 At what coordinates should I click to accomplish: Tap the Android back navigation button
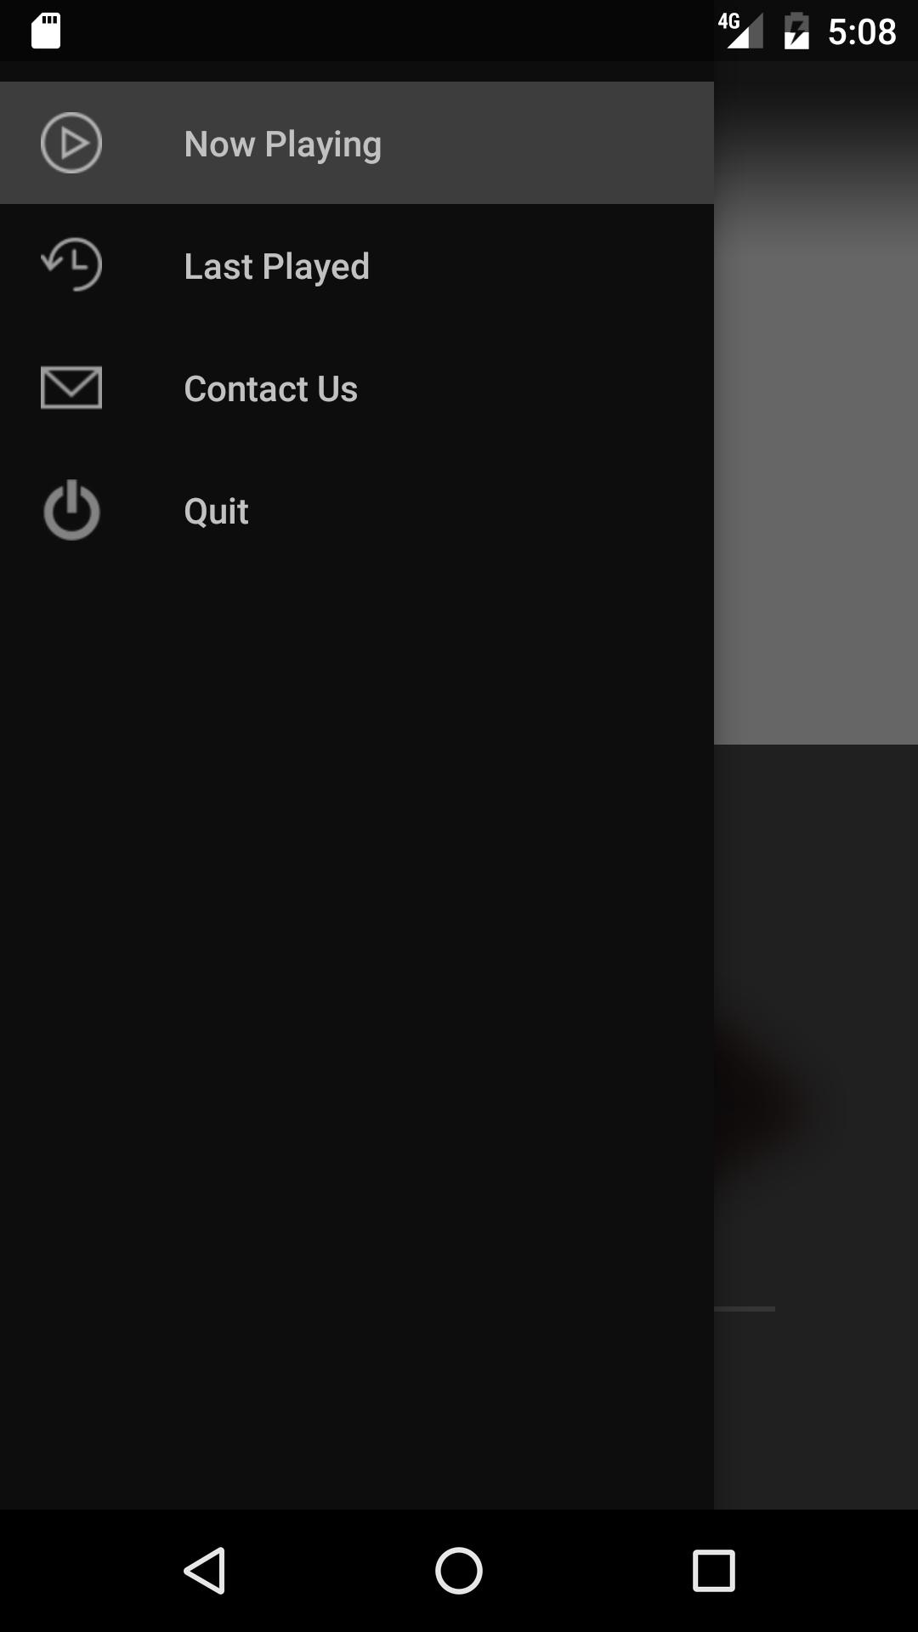click(204, 1571)
